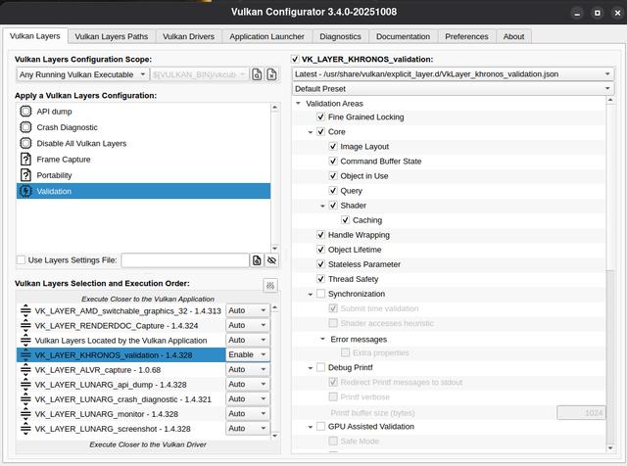Viewport: 627px width, 466px height.
Task: Minimize the Vulkan Configurator window
Action: coord(577,13)
